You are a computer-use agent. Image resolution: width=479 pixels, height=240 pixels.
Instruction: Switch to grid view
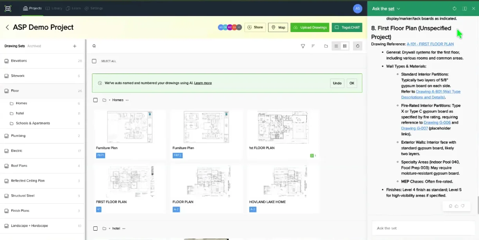345,46
